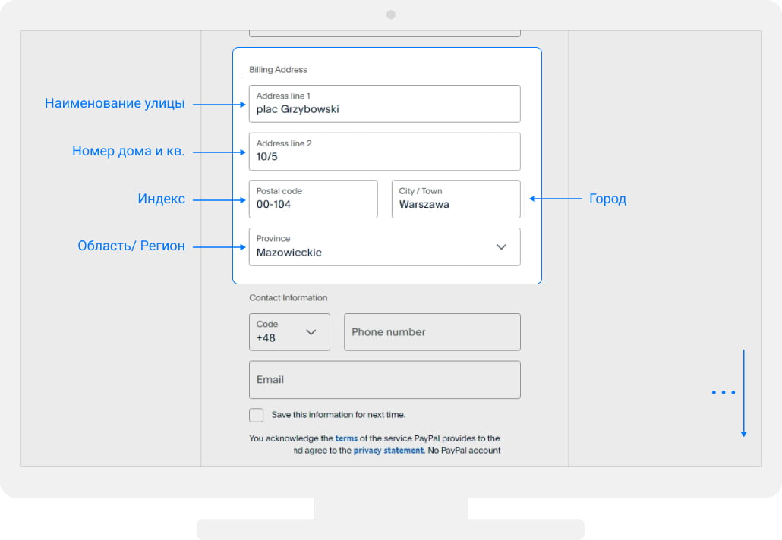Click the 'Номер дома и кв.' annotation label
Viewport: 782px width, 540px height.
coord(128,152)
